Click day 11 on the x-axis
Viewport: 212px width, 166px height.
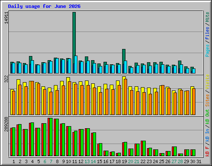pos(75,161)
